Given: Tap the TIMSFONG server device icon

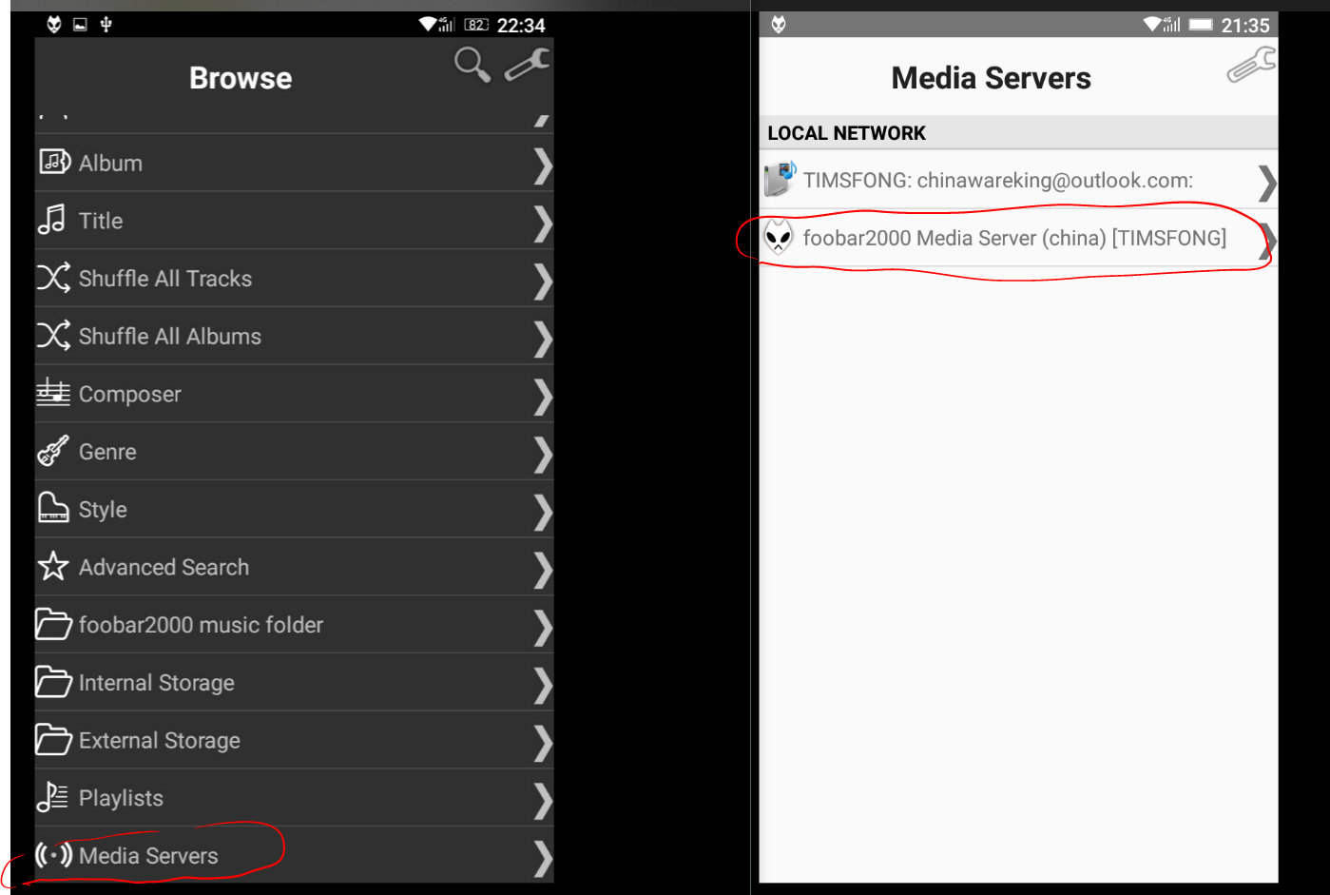Looking at the screenshot, I should 780,179.
